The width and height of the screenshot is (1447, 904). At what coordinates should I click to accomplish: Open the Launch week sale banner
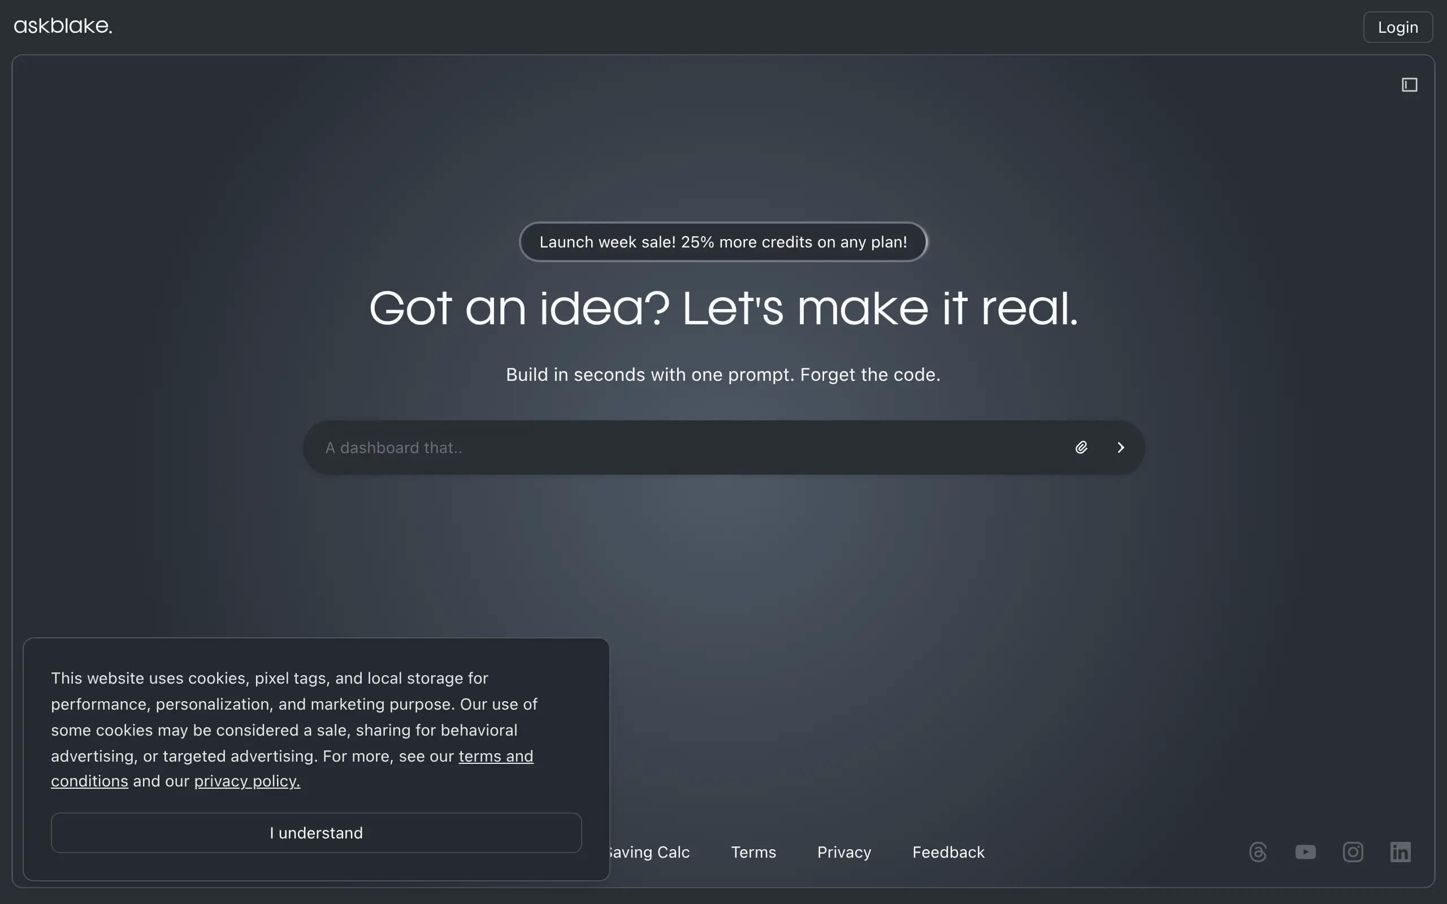point(723,242)
